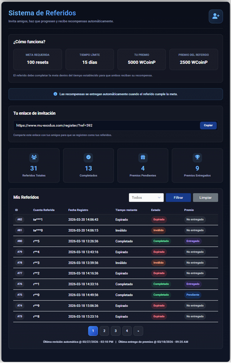Select current page 1 in pagination
The width and height of the screenshot is (231, 363).
(93, 331)
